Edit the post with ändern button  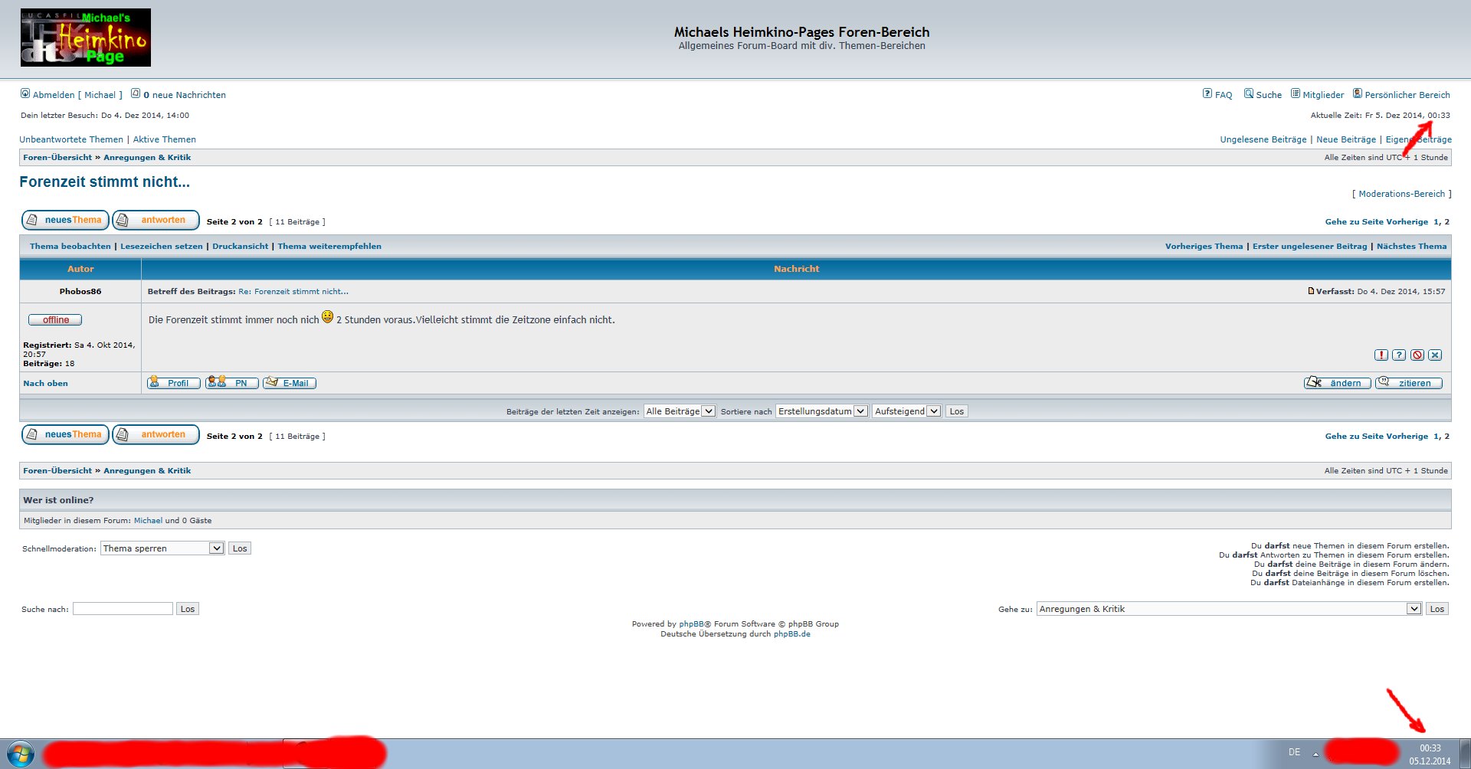[x=1337, y=383]
